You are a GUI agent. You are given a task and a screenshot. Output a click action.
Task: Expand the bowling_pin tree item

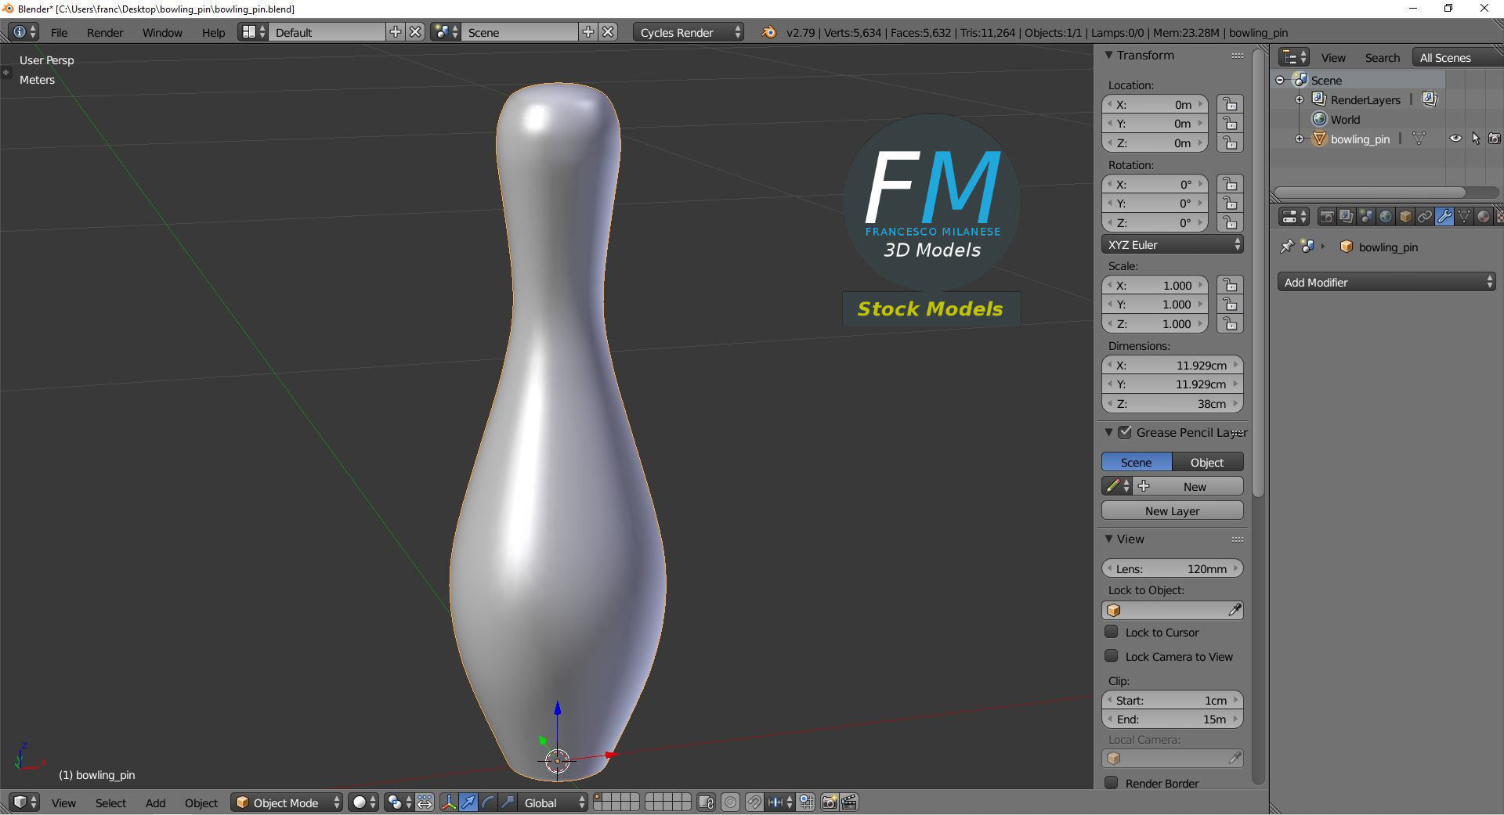point(1300,139)
